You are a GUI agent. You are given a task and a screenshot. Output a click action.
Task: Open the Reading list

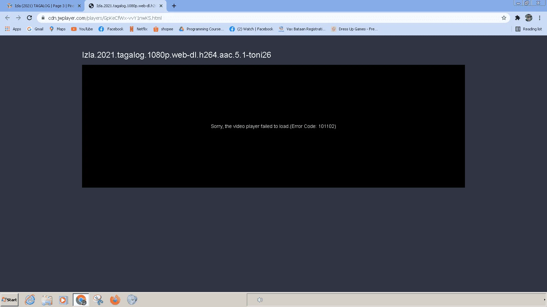click(x=529, y=29)
